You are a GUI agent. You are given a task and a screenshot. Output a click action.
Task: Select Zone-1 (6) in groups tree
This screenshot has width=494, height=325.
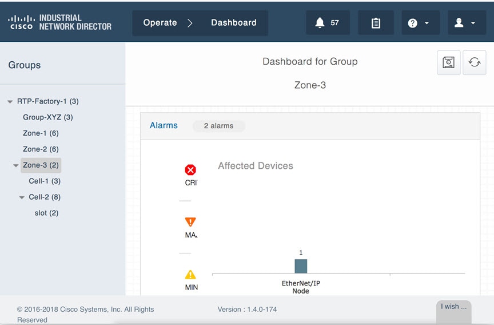tap(41, 133)
